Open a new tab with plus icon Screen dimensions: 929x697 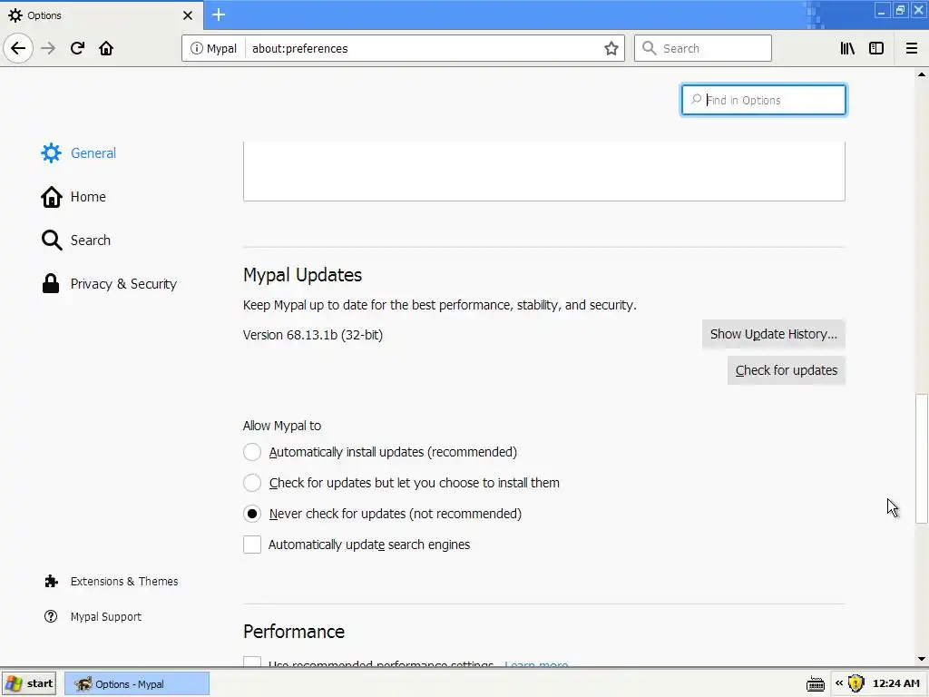pos(219,15)
